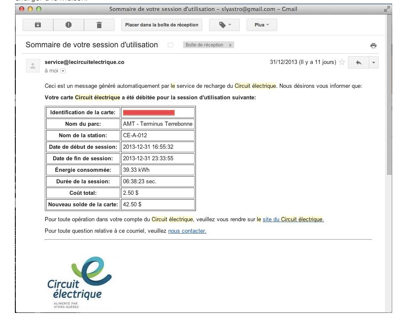Image resolution: width=402 pixels, height=318 pixels.
Task: Click the 2.50 $ total cost cell
Action: [158, 193]
